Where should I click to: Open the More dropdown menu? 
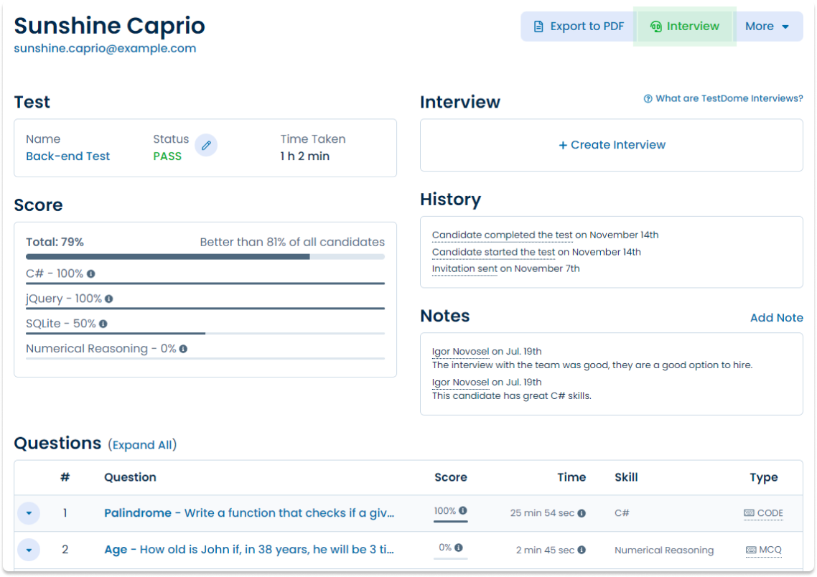(768, 26)
